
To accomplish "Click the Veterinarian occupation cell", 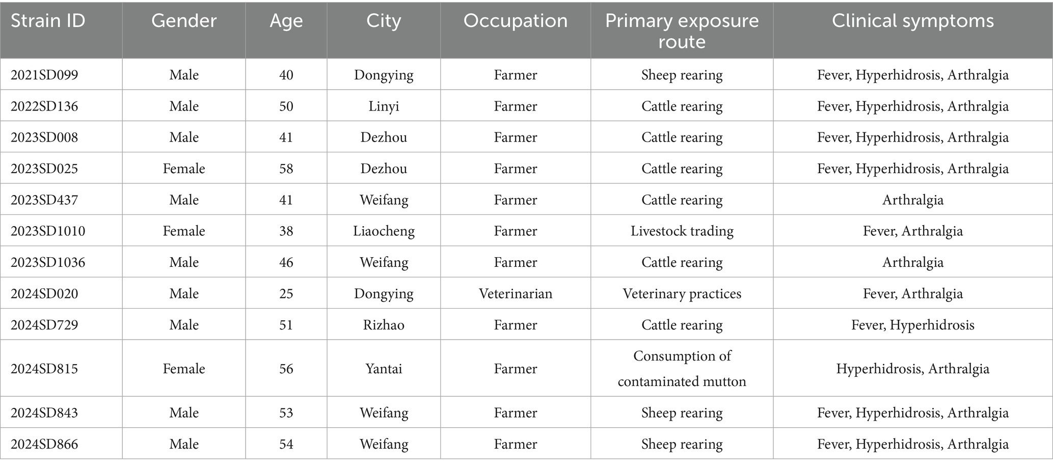I will pyautogui.click(x=515, y=294).
